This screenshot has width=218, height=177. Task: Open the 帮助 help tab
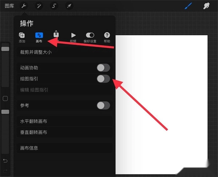pos(107,38)
